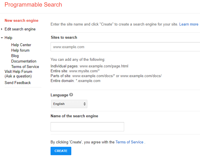This screenshot has width=200, height=156.
Task: Select New search engine in sidebar
Action: coord(22,21)
